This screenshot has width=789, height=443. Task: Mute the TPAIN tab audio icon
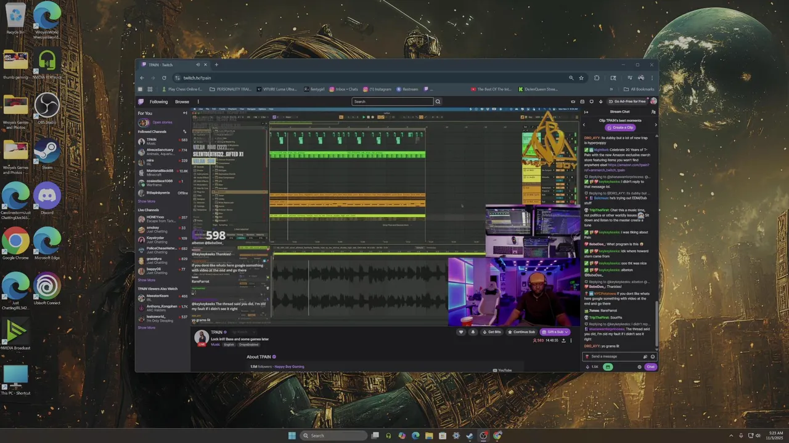pos(198,65)
